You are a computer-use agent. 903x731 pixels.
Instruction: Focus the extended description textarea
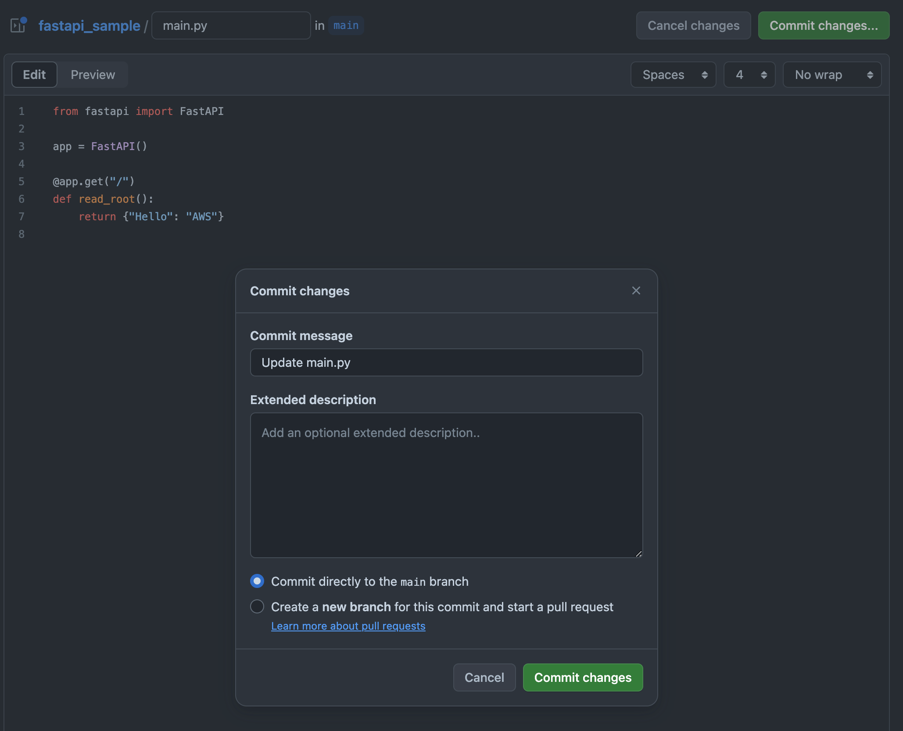click(447, 485)
